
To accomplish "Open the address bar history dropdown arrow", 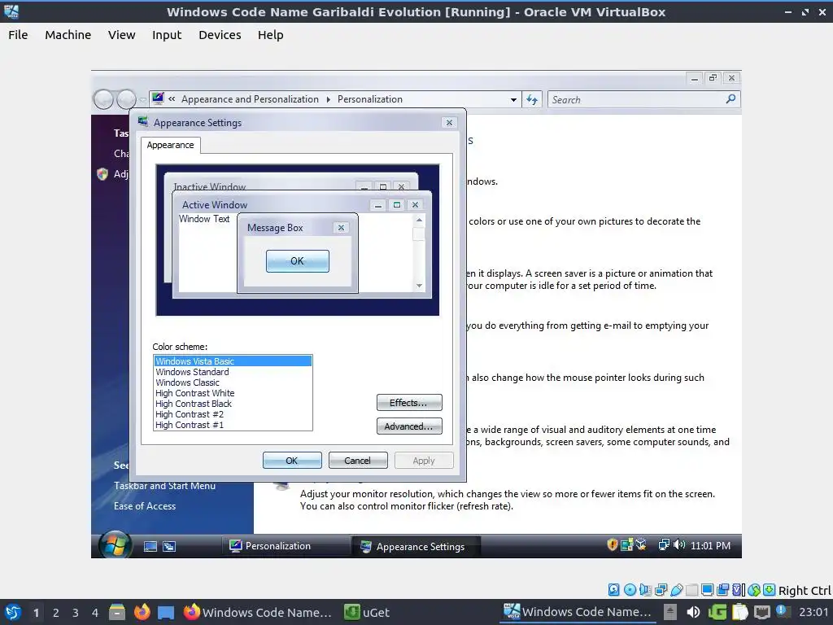I will click(513, 99).
